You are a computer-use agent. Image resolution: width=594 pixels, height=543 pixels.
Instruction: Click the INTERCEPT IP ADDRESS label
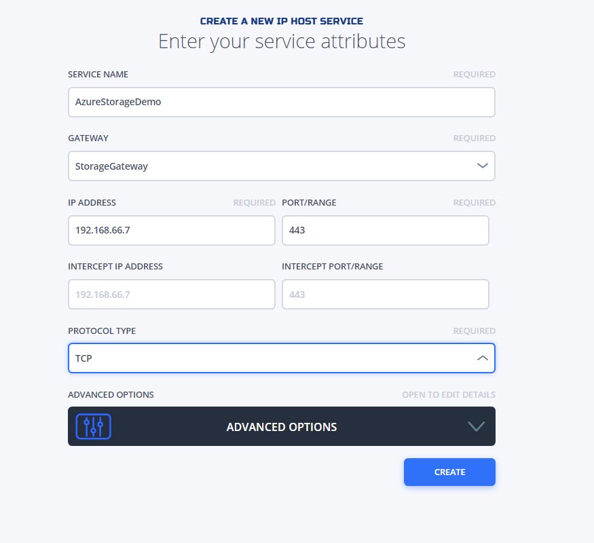[115, 266]
